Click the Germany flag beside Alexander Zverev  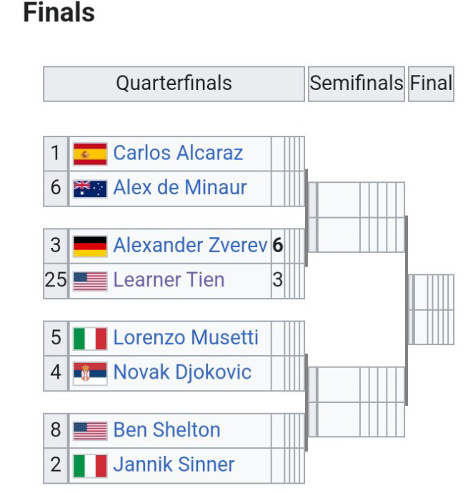90,246
